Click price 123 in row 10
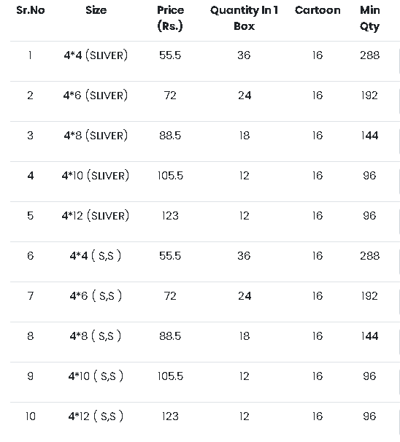This screenshot has width=400, height=442. click(170, 416)
